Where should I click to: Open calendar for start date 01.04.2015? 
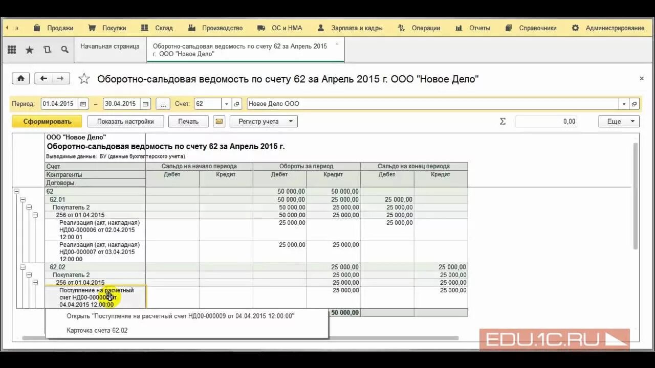point(83,104)
